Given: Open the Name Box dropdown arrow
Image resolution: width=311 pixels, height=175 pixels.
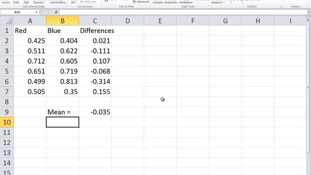Looking at the screenshot, I should click(36, 12).
